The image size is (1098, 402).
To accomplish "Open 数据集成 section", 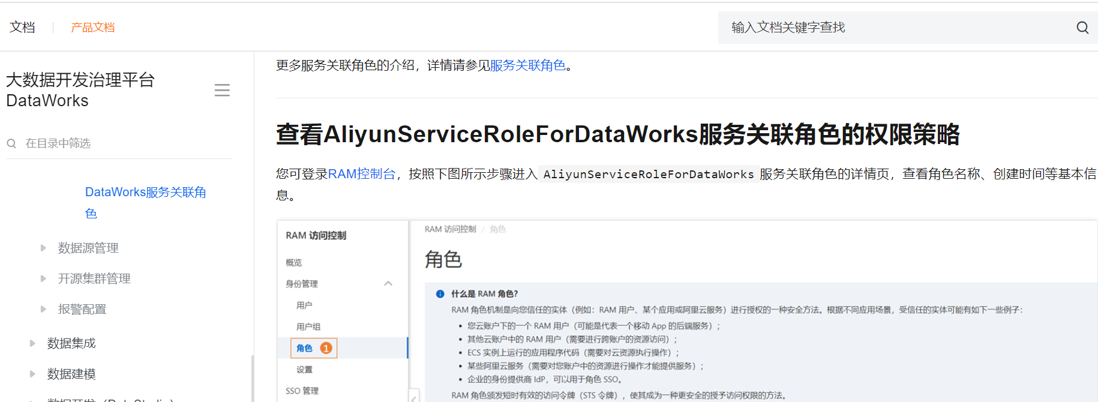I will 71,343.
